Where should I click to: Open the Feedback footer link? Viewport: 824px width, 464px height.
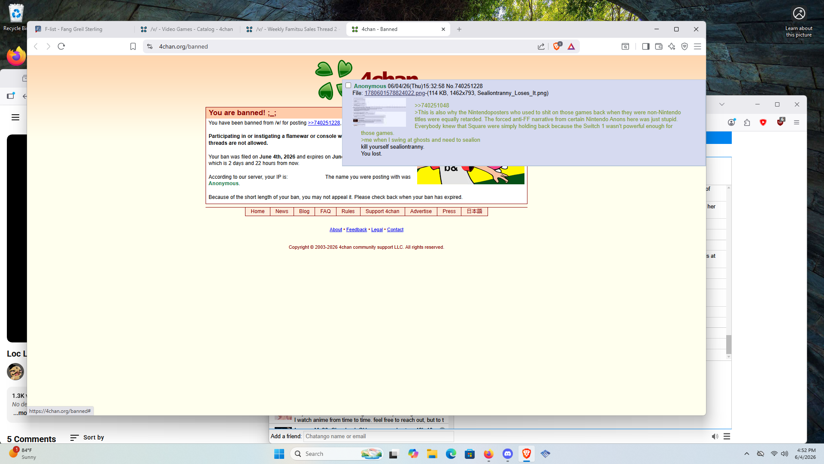(357, 230)
